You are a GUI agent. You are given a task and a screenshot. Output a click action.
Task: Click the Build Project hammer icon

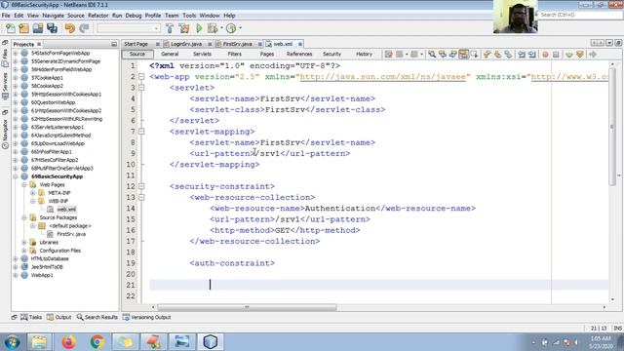pyautogui.click(x=170, y=28)
